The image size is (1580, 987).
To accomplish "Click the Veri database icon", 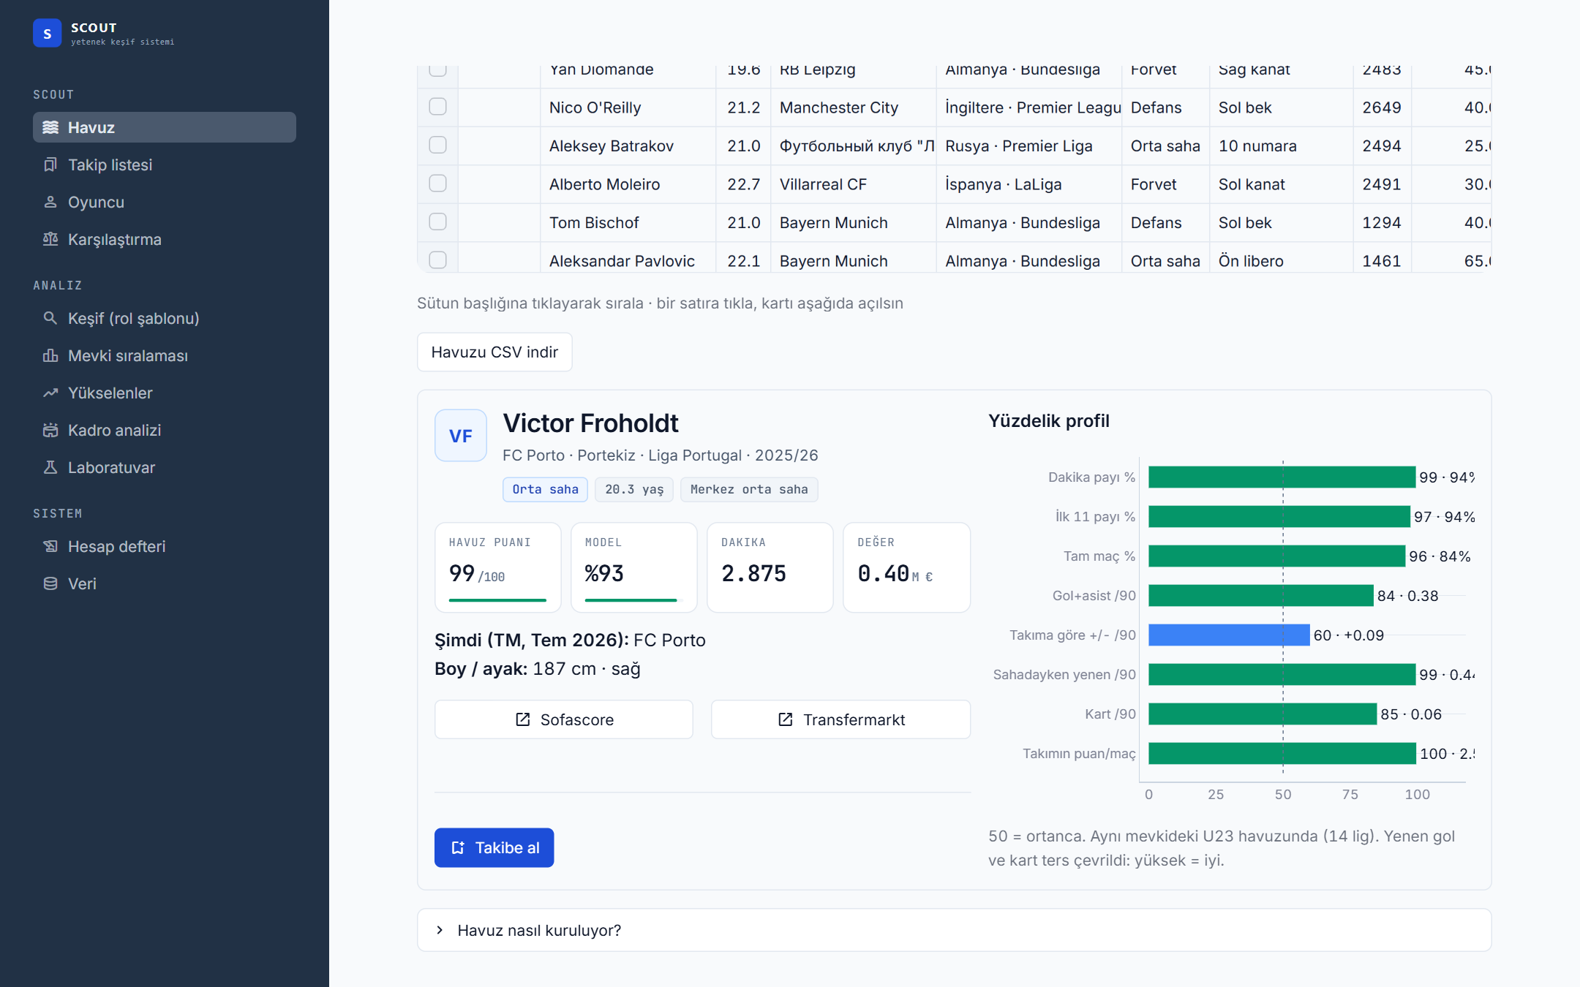I will (x=50, y=583).
